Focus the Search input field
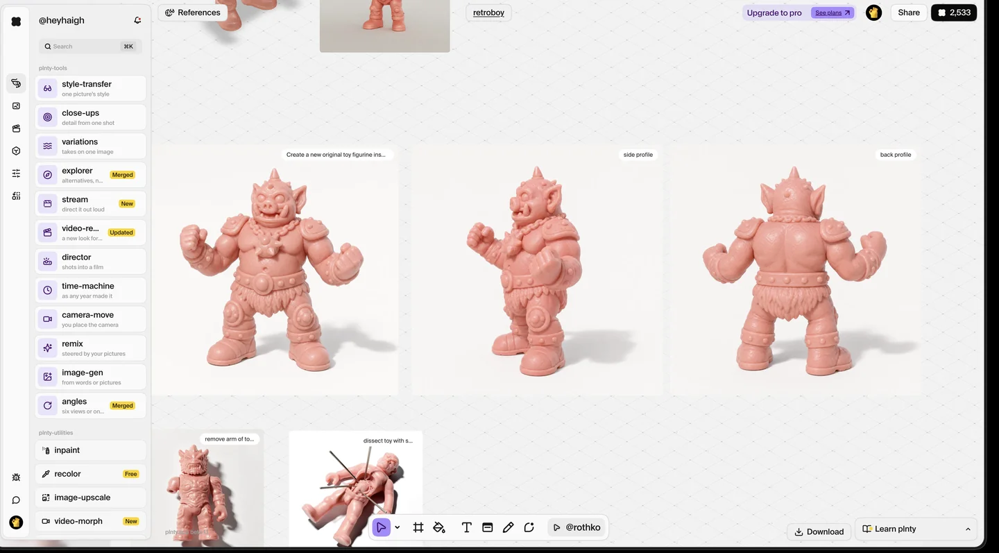The height and width of the screenshot is (553, 999). (x=90, y=46)
